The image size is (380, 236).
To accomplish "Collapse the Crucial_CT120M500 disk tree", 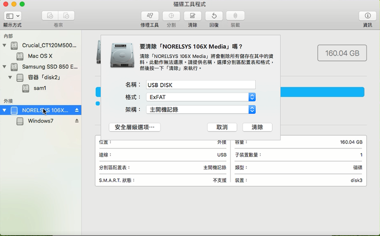I will click(5, 45).
